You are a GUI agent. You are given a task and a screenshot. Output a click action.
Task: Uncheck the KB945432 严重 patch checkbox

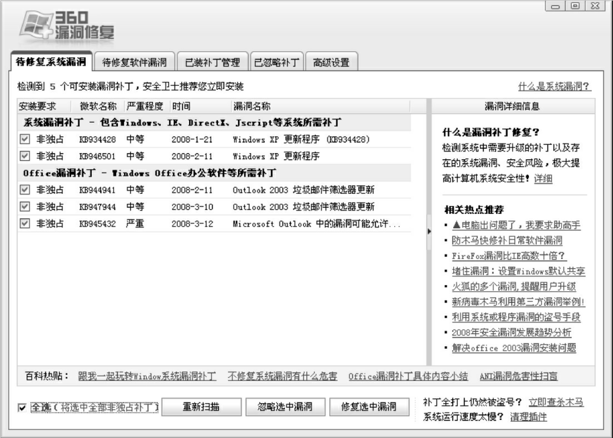click(x=25, y=224)
